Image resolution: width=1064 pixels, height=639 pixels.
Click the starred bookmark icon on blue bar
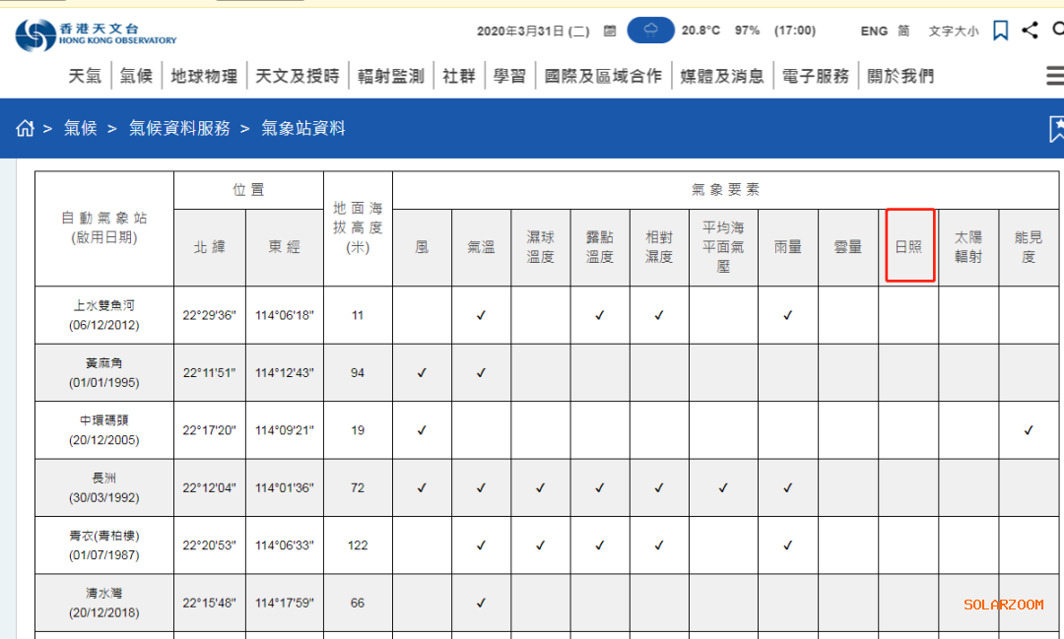tap(1056, 129)
